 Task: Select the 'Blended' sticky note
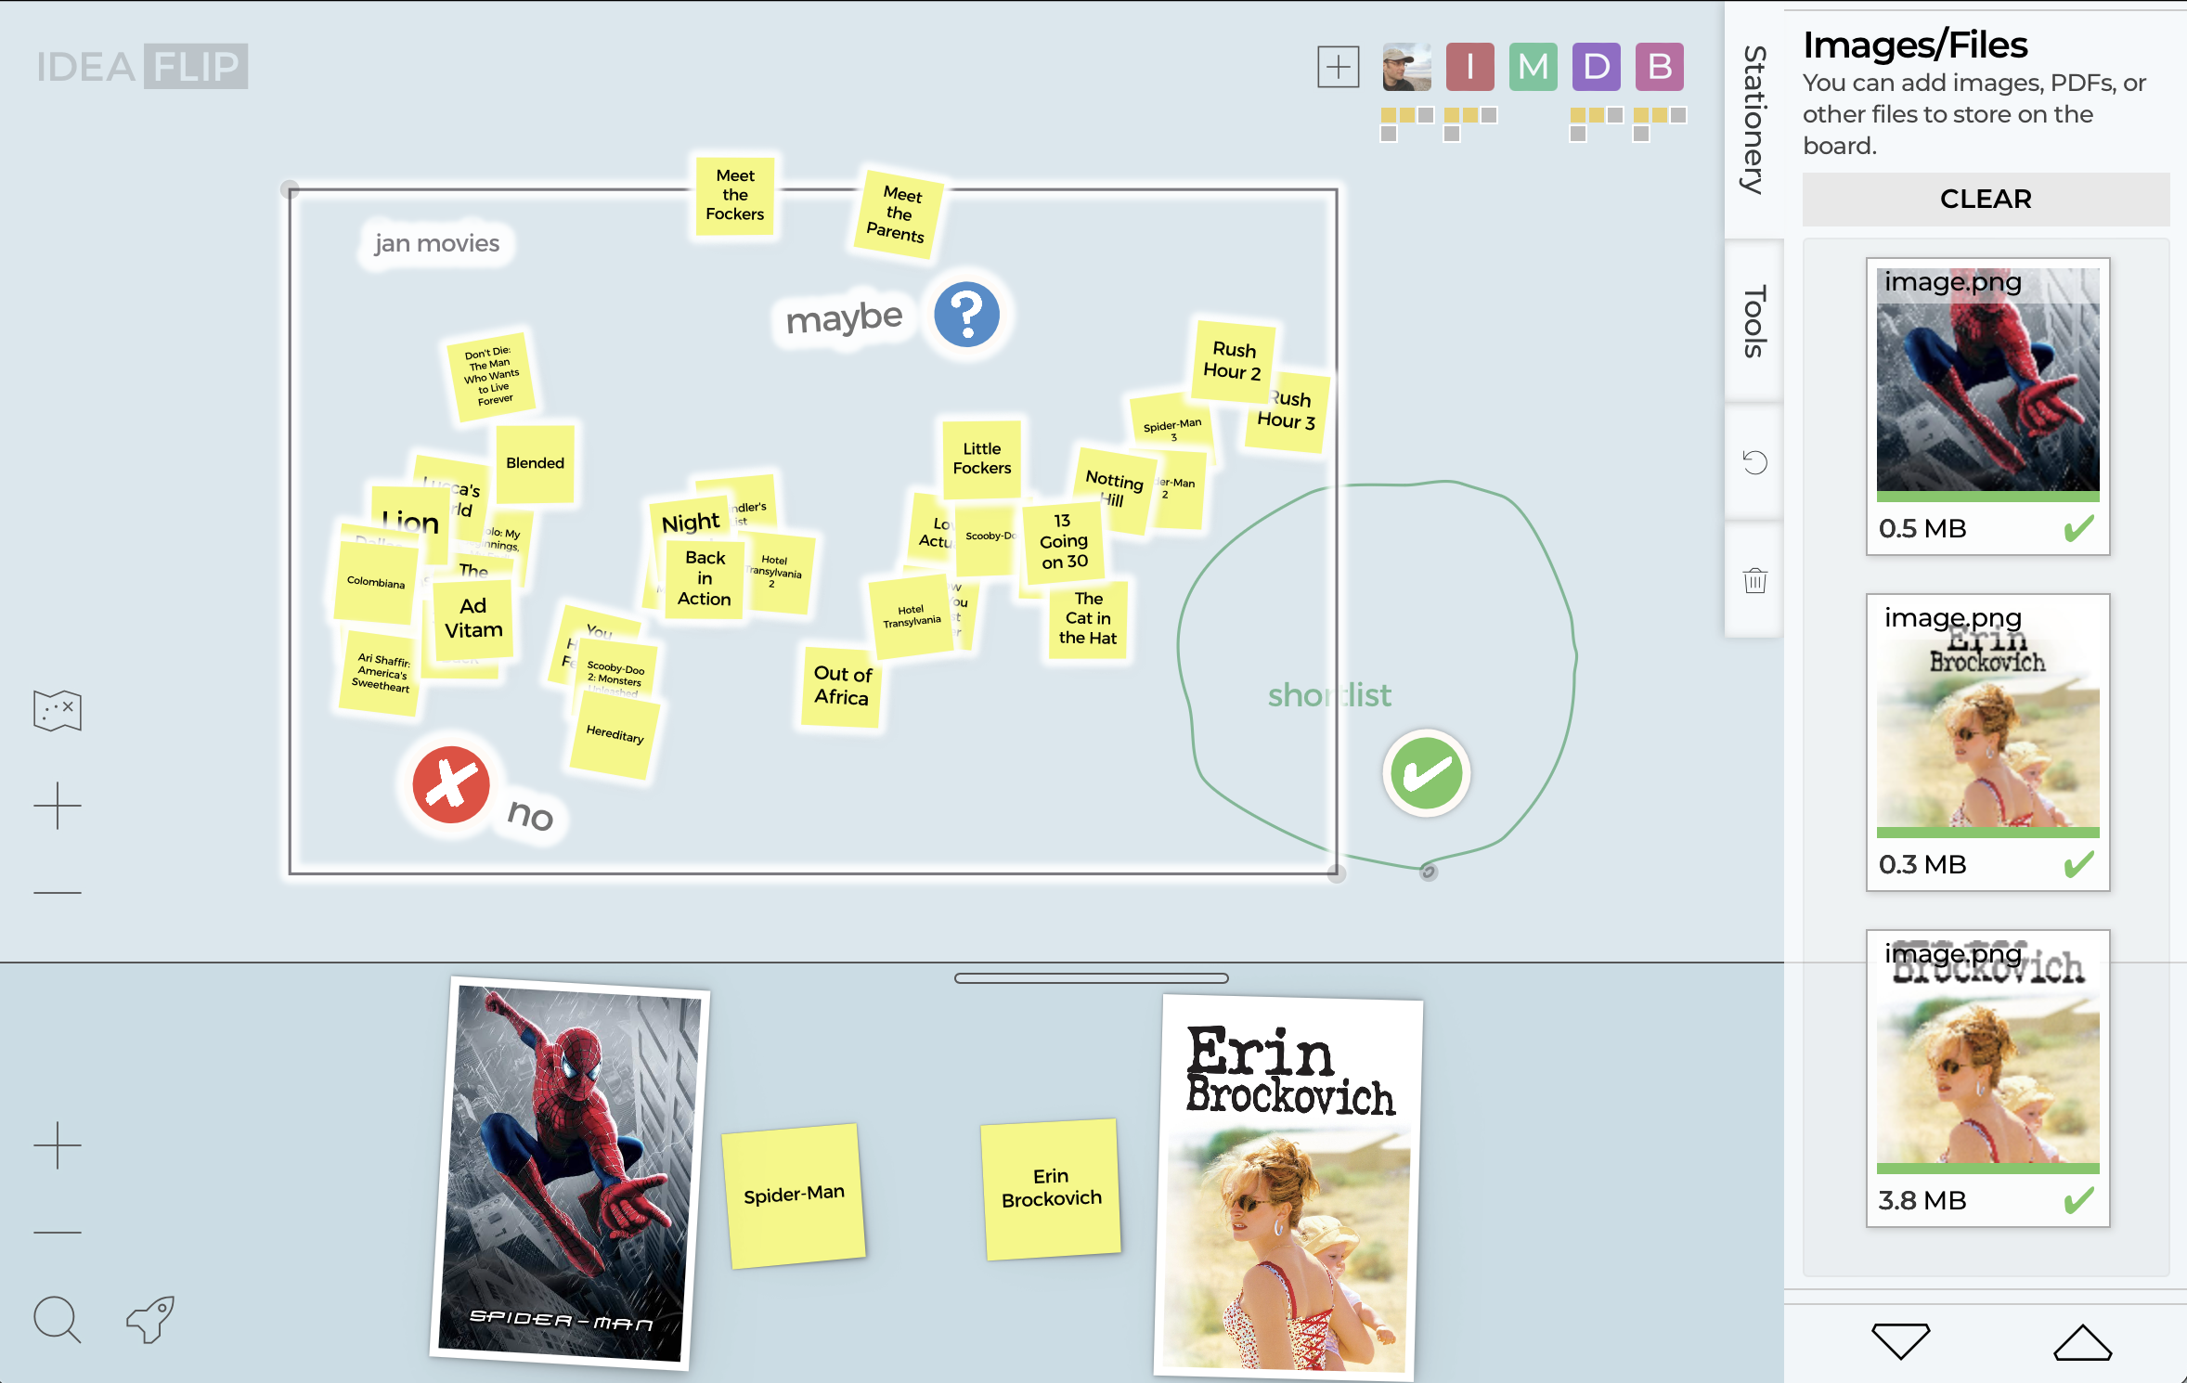(535, 463)
